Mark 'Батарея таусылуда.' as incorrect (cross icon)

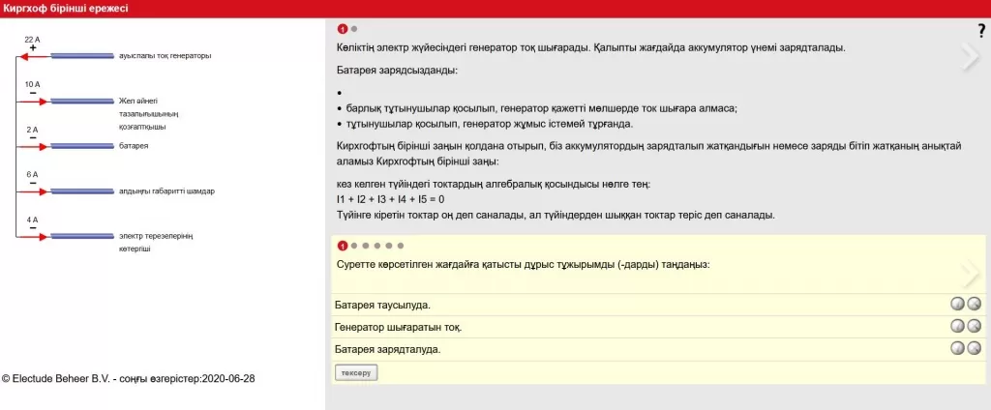[x=974, y=304]
